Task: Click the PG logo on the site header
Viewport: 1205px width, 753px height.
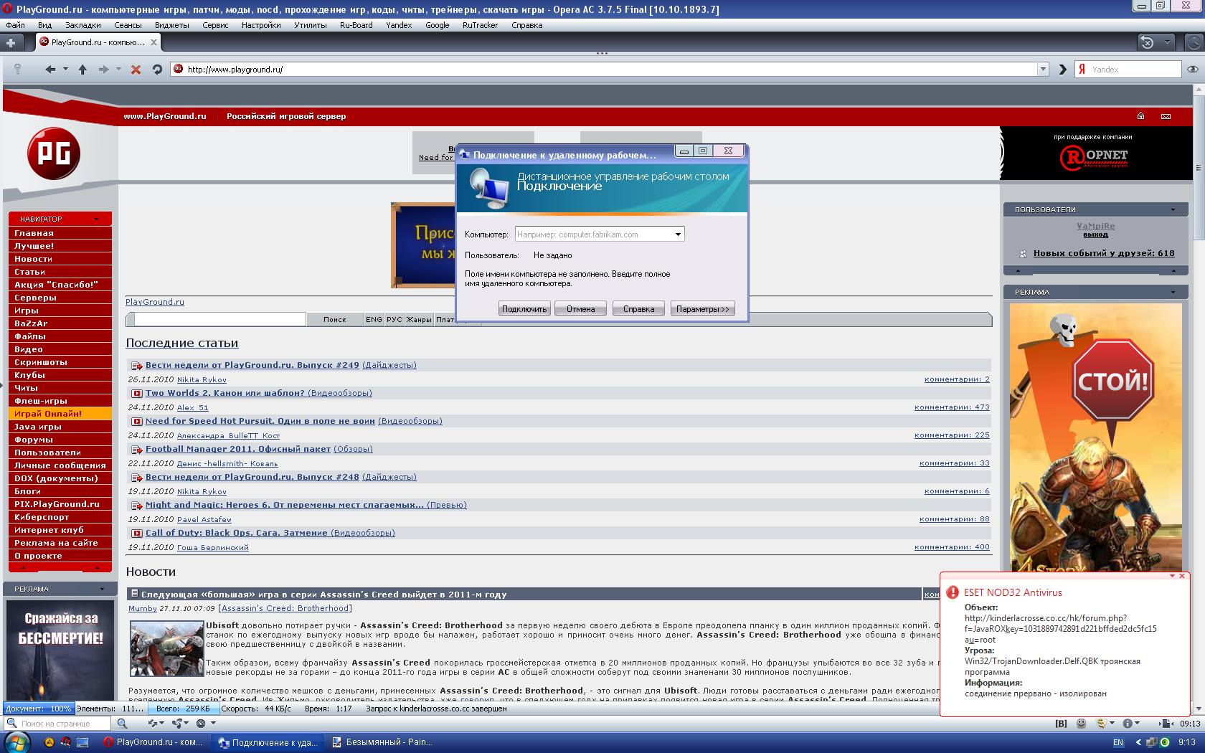Action: [x=54, y=153]
